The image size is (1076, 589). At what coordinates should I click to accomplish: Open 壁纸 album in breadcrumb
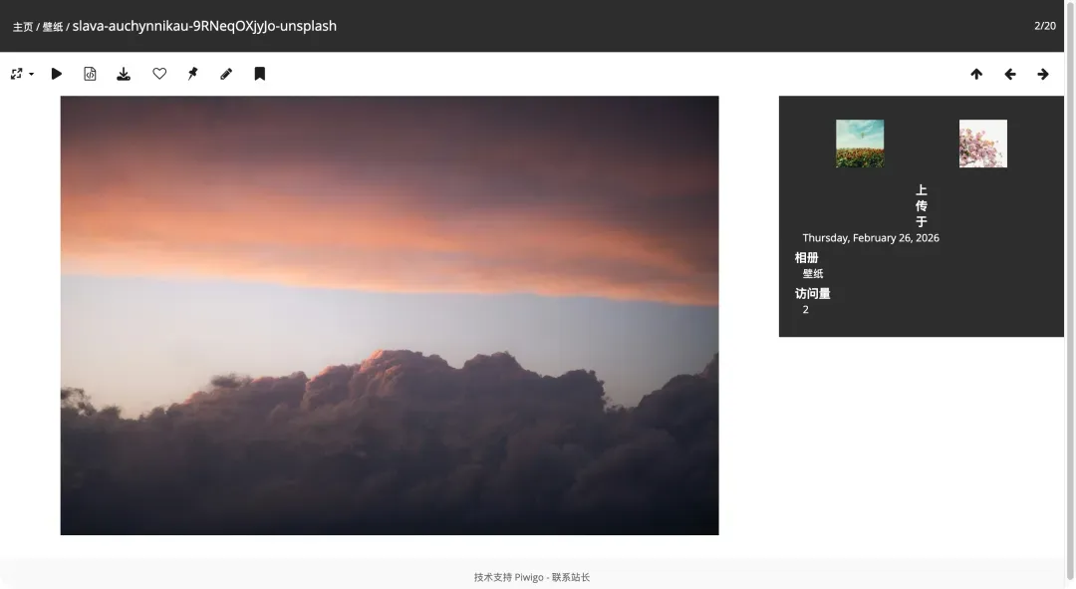click(53, 27)
